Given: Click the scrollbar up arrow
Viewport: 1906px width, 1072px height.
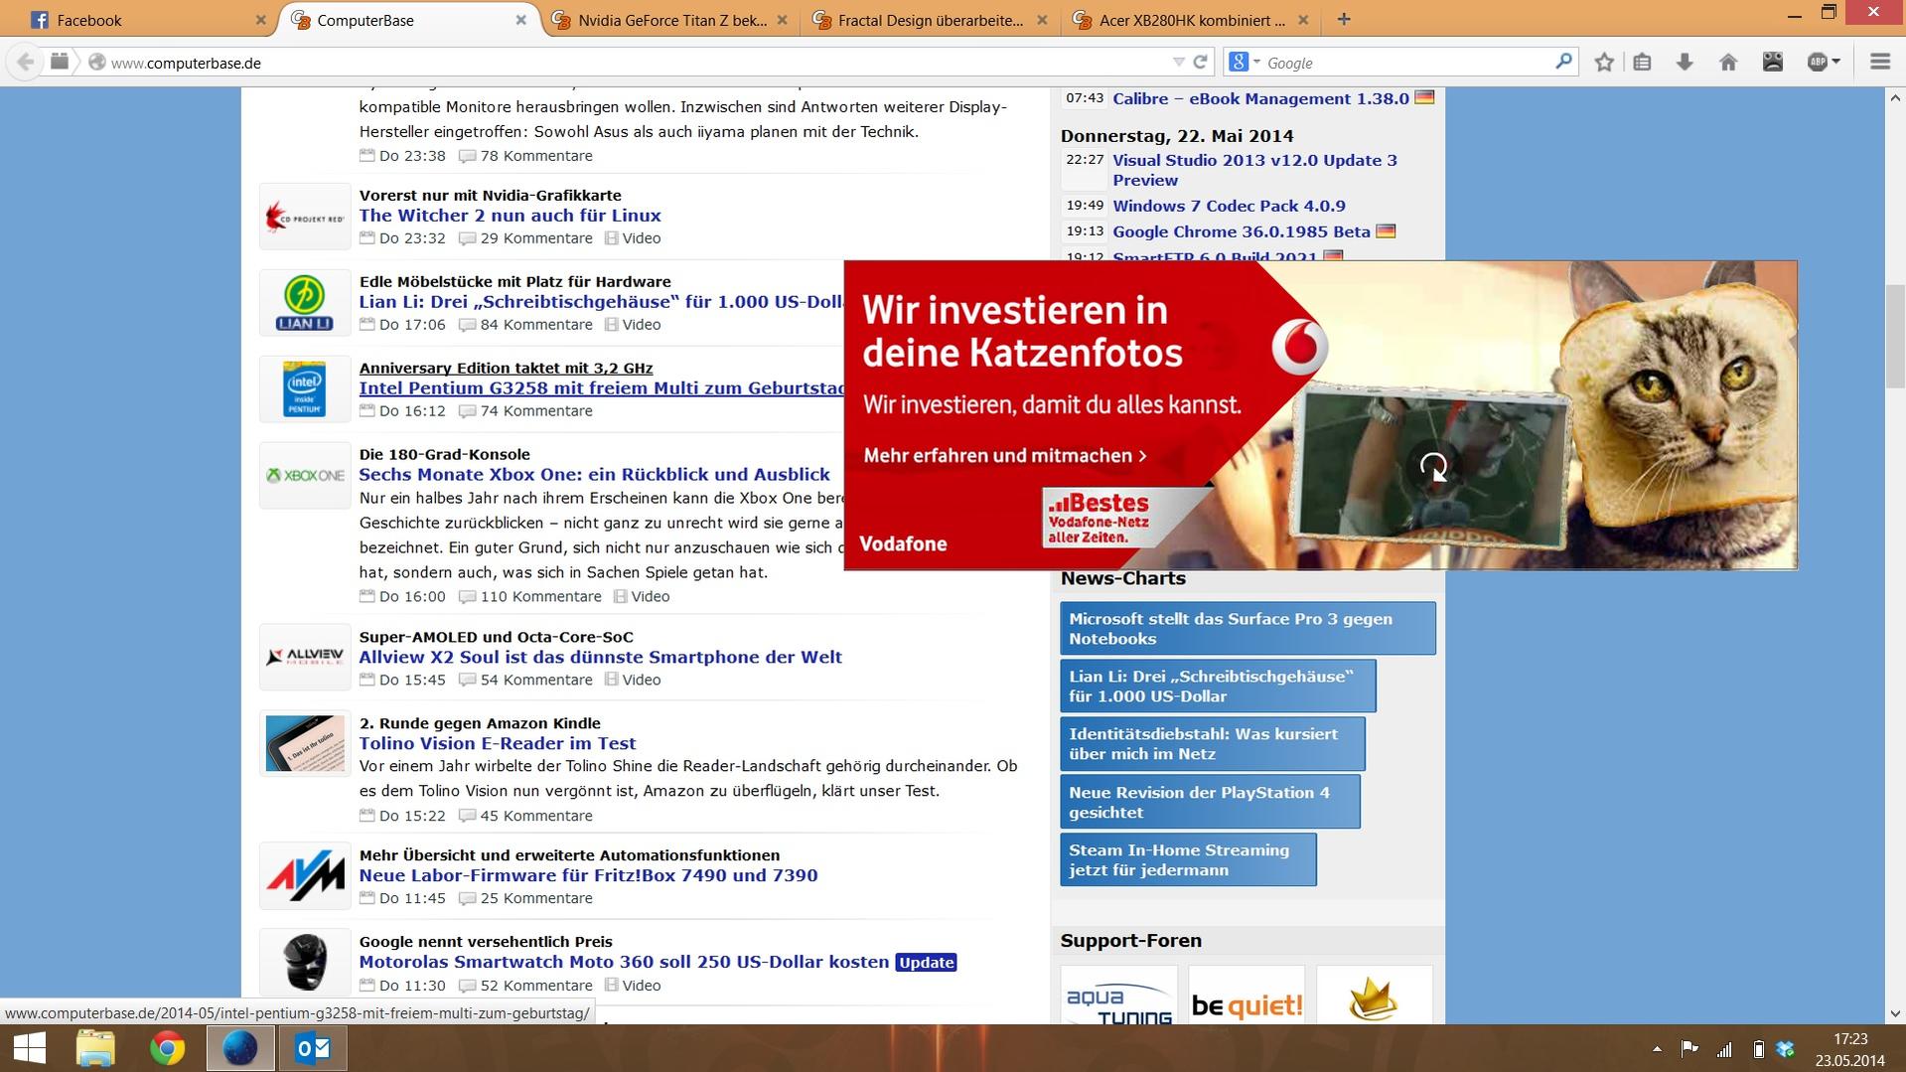Looking at the screenshot, I should (x=1894, y=97).
